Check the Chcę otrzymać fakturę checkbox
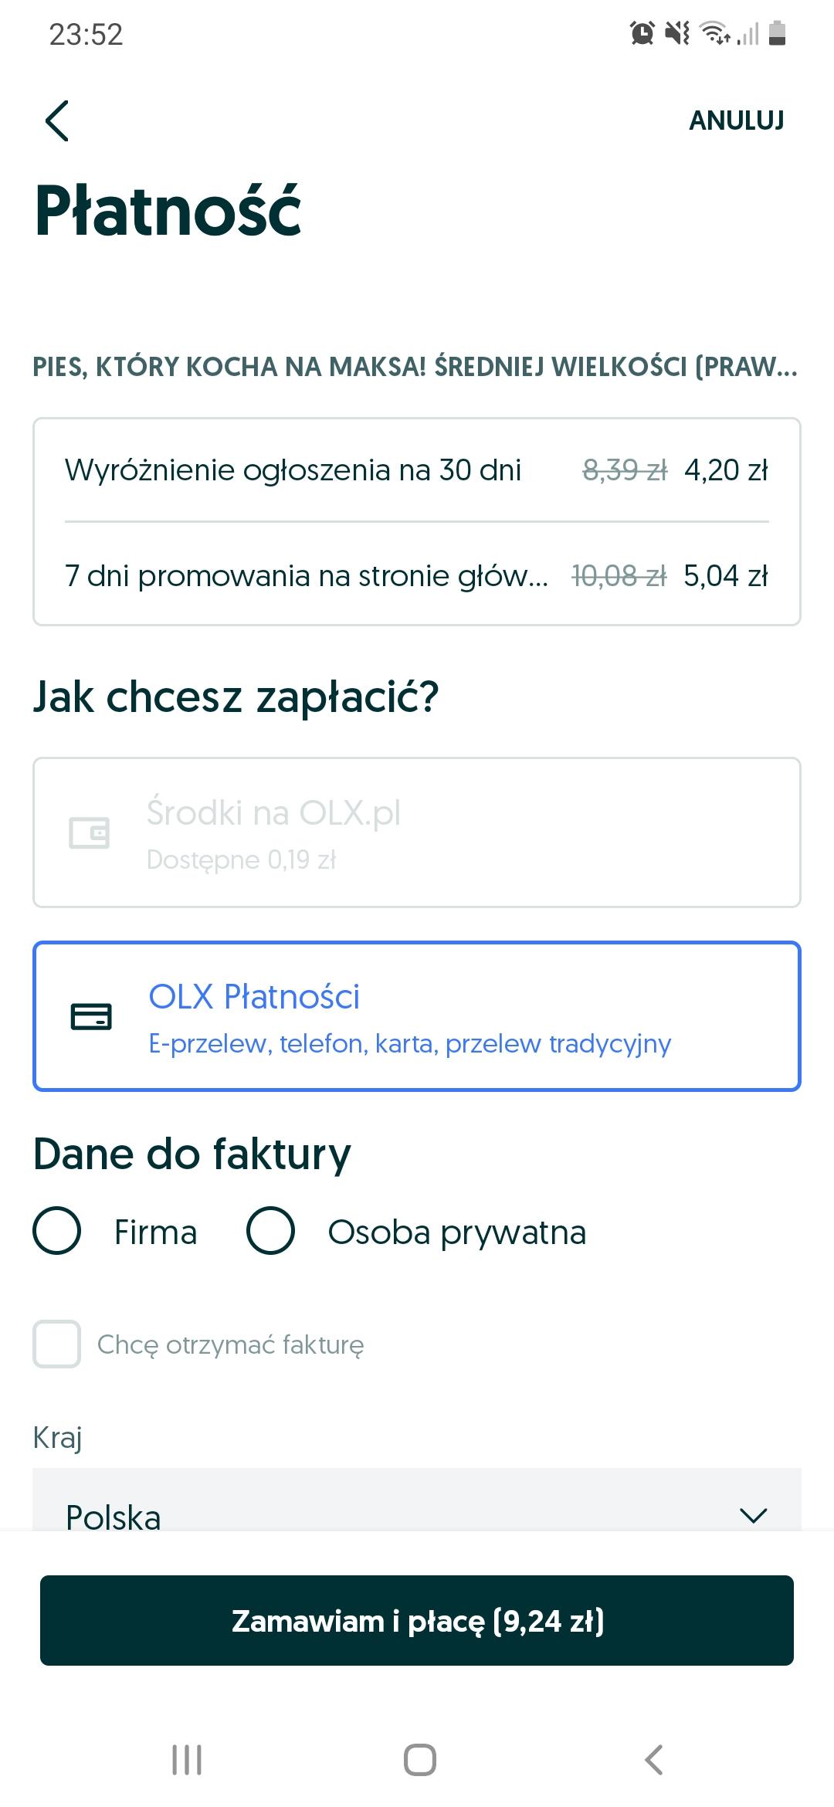 click(57, 1344)
